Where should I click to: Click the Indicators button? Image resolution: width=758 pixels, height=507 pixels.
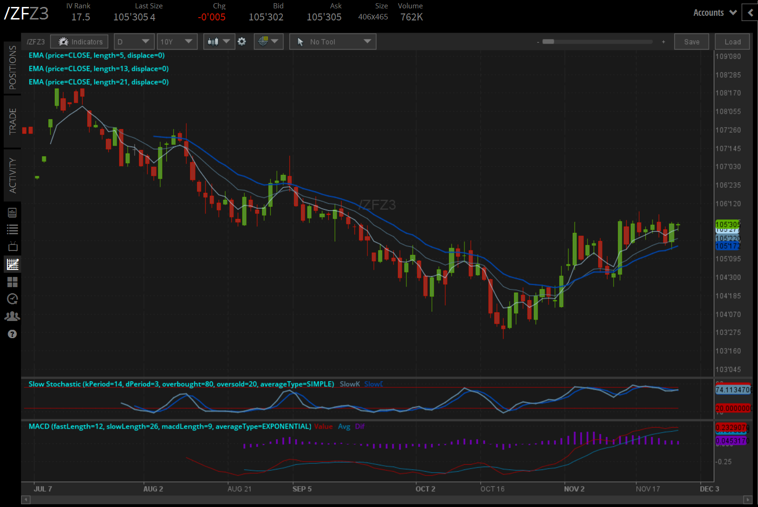click(x=79, y=42)
